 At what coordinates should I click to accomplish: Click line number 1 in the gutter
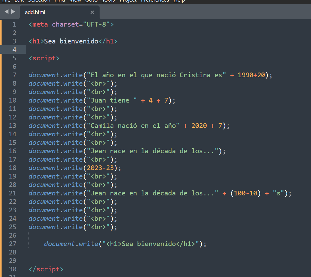tap(14, 24)
